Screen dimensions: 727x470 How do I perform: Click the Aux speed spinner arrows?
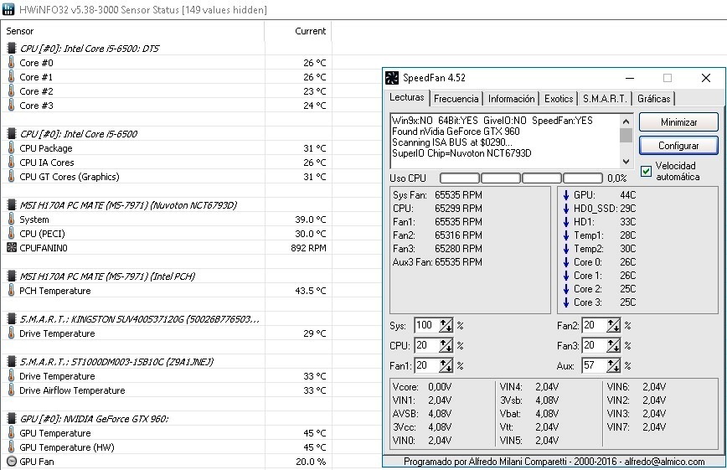(613, 365)
